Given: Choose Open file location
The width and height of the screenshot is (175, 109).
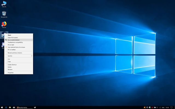Looking at the screenshot, I should pos(19,38).
